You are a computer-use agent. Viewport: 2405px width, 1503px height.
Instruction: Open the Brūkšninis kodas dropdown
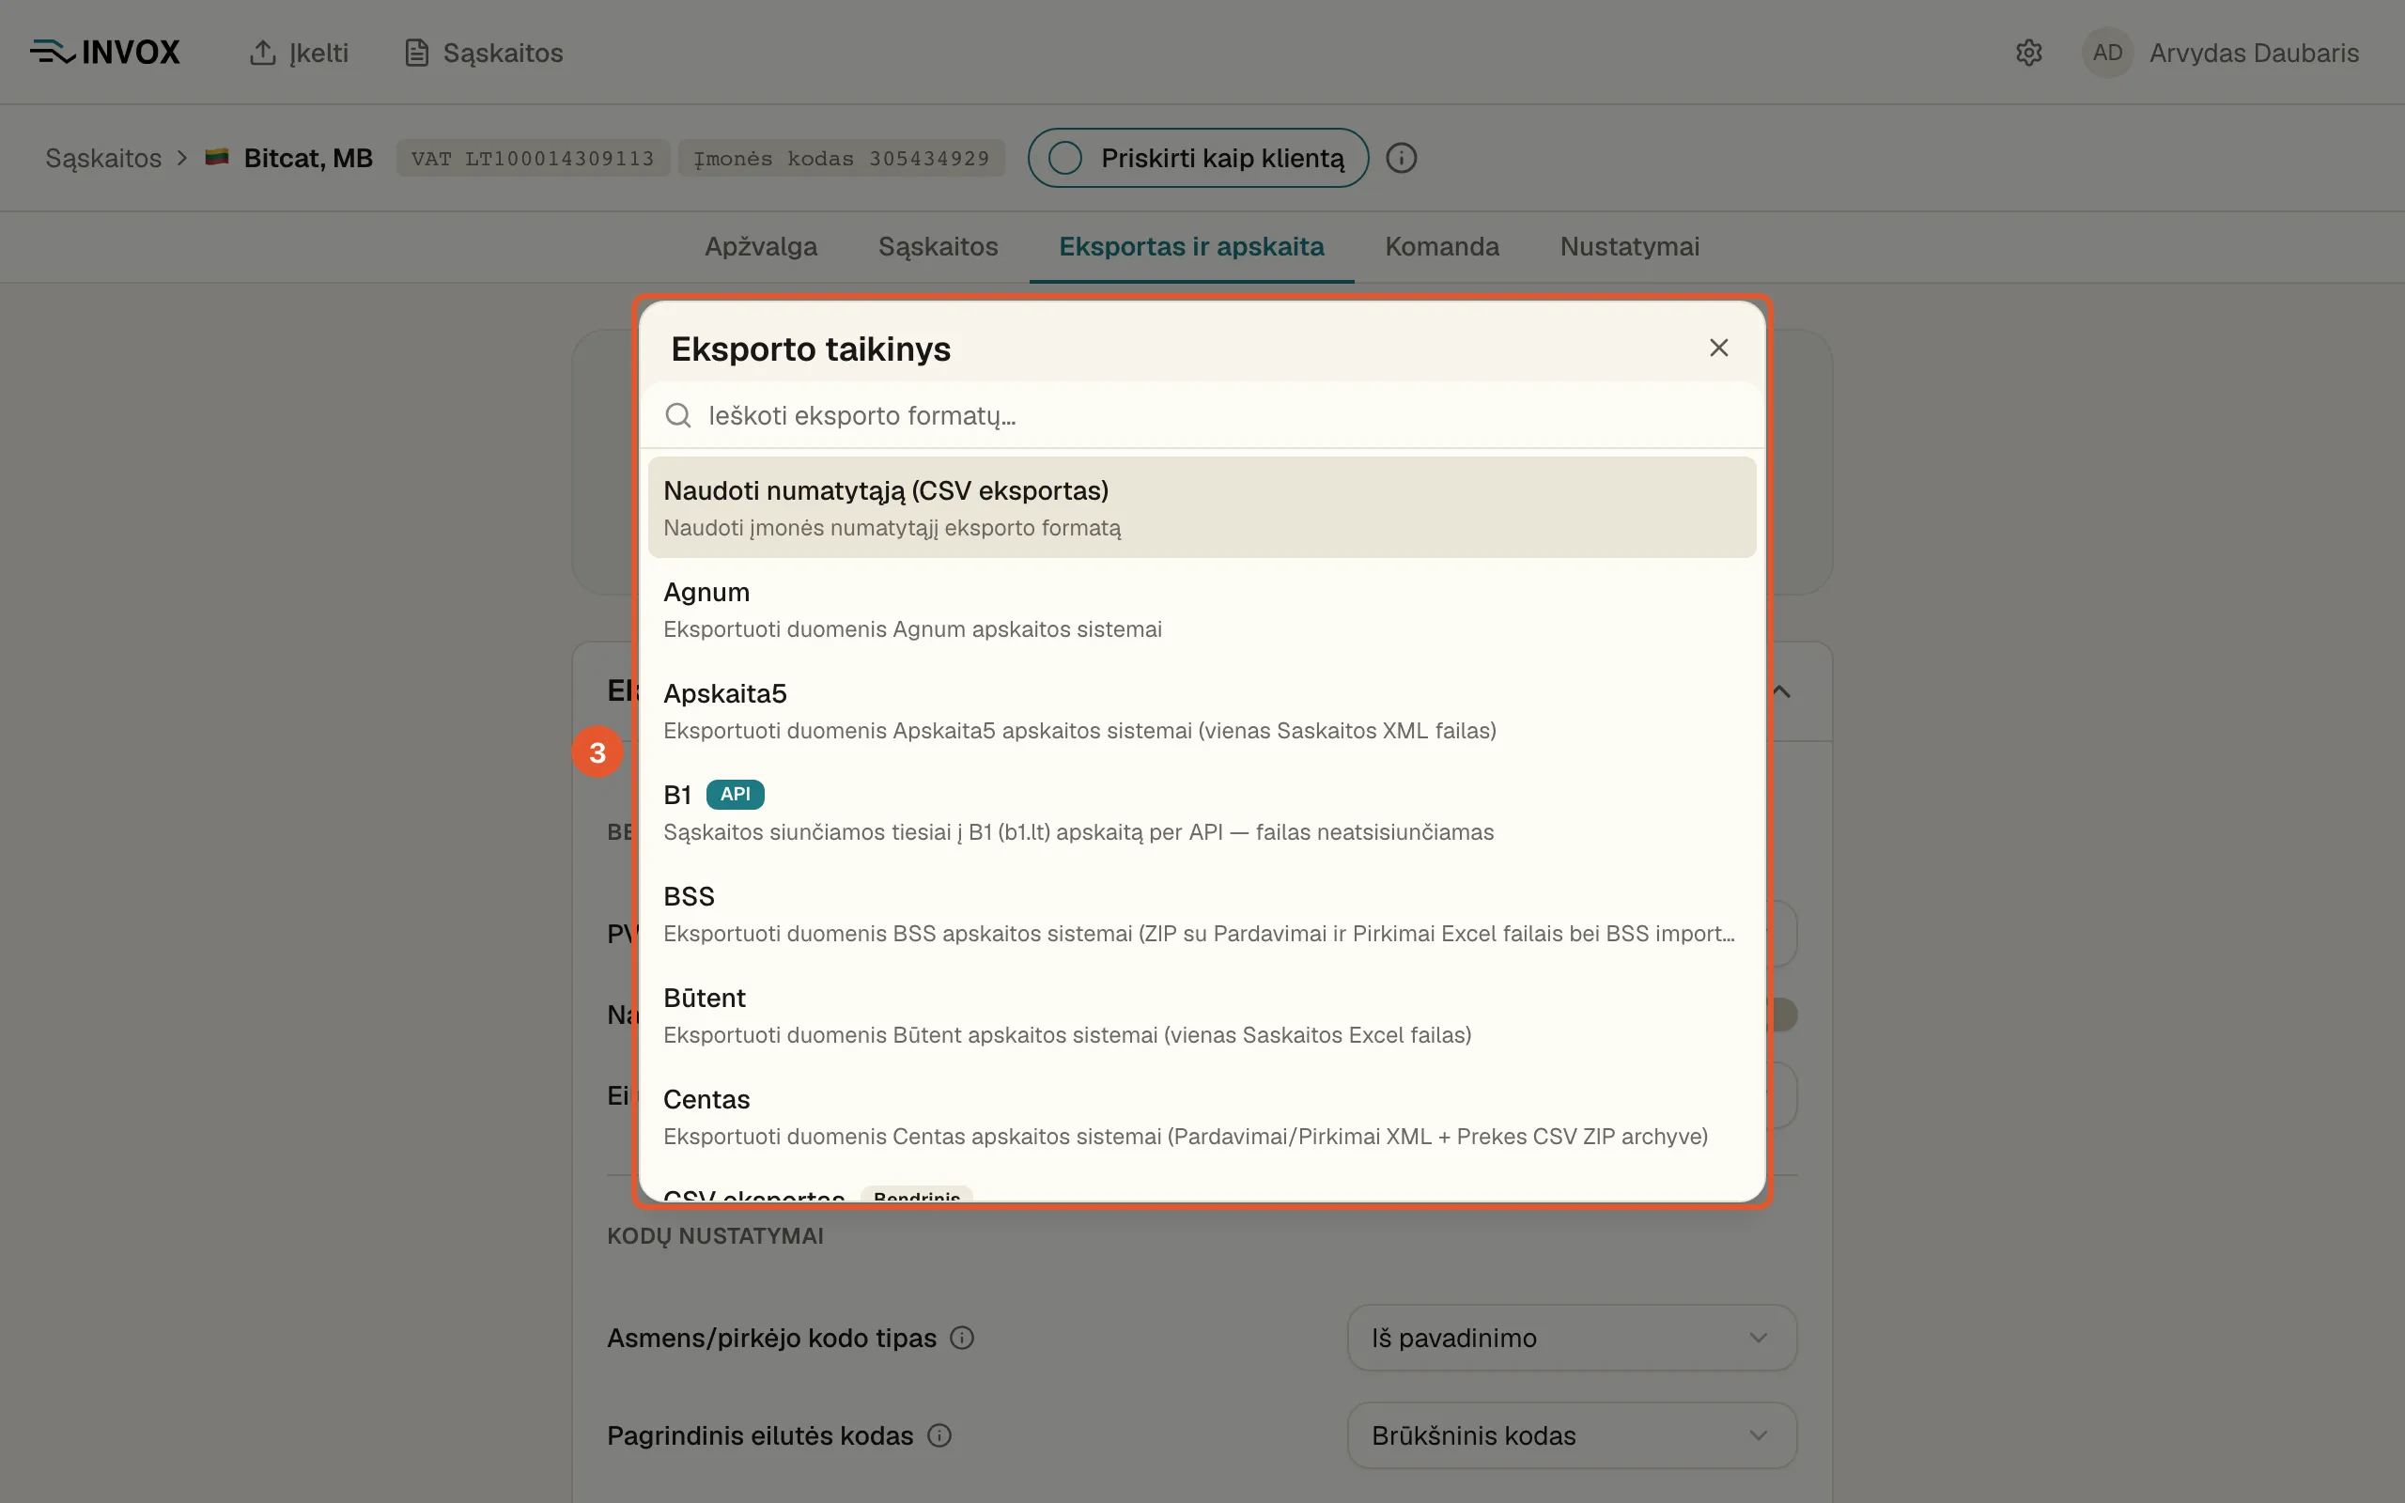pos(1571,1435)
